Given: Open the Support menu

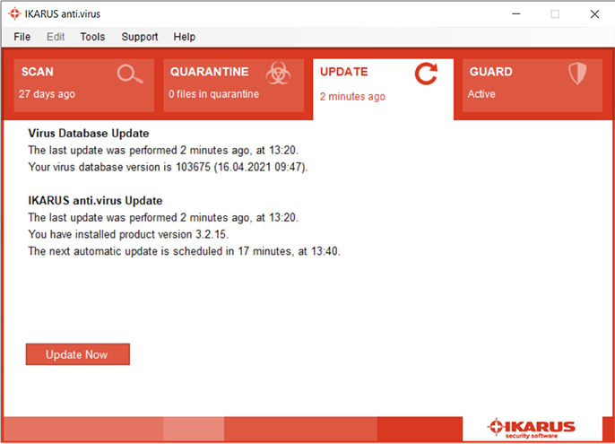Looking at the screenshot, I should [140, 37].
